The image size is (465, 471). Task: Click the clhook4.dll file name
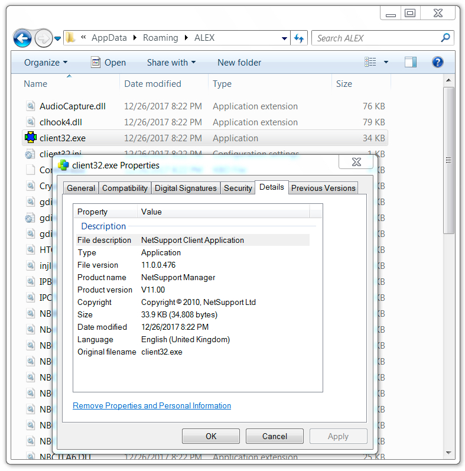[61, 122]
